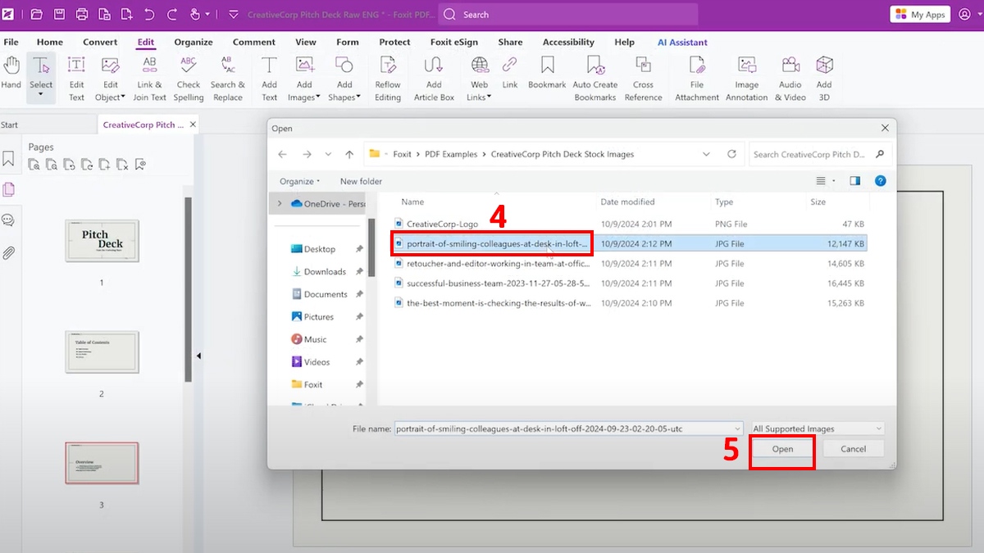This screenshot has height=553, width=984.
Task: Click the Web Links tool
Action: click(480, 79)
